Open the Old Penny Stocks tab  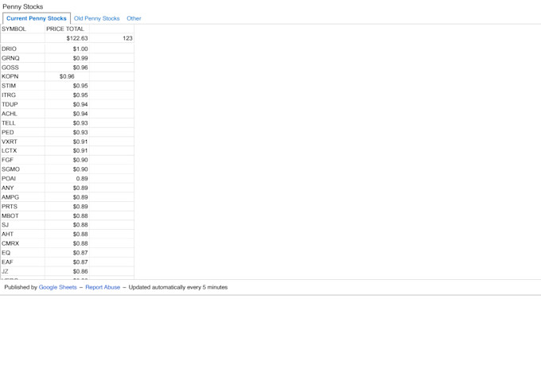[x=96, y=18]
